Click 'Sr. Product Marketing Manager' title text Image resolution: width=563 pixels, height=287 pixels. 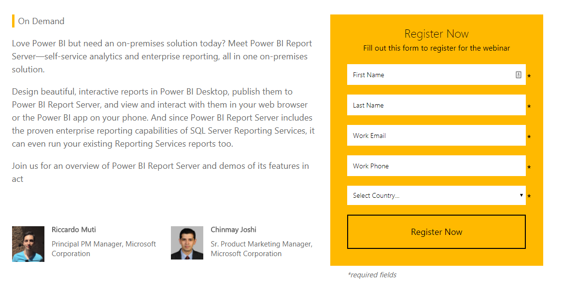[x=261, y=244]
